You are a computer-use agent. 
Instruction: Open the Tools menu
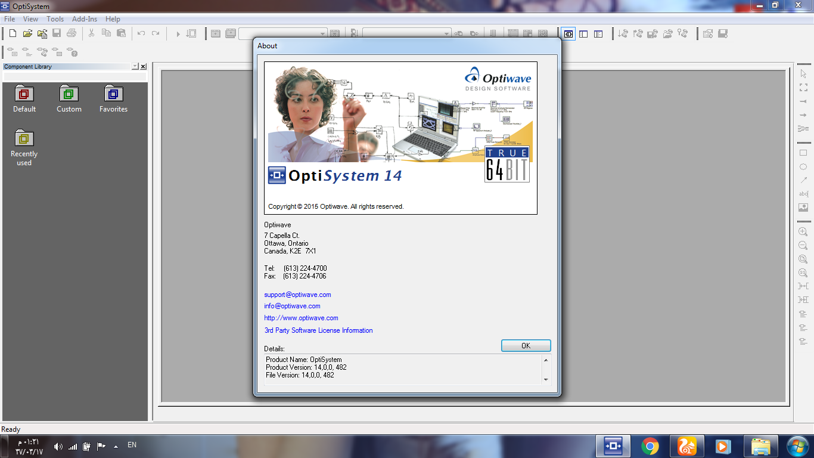[x=55, y=19]
